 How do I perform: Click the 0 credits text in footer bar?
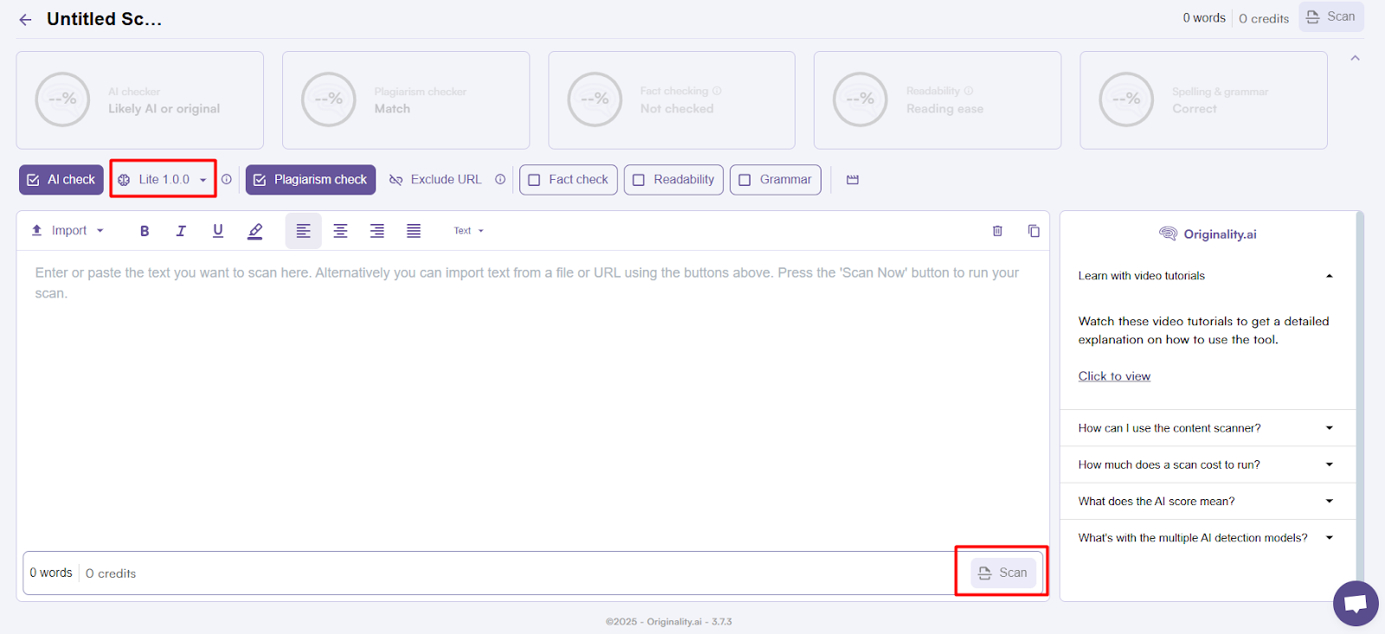click(111, 573)
